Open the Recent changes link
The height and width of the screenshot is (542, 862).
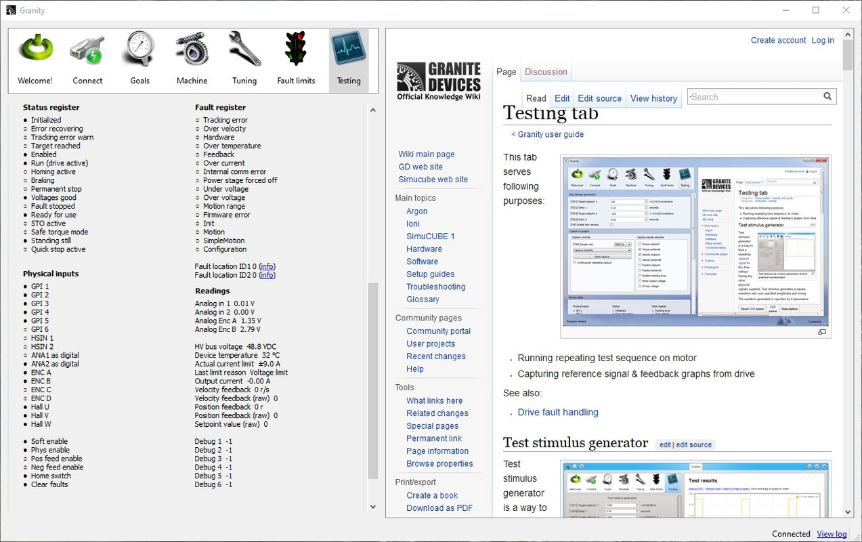tap(436, 356)
